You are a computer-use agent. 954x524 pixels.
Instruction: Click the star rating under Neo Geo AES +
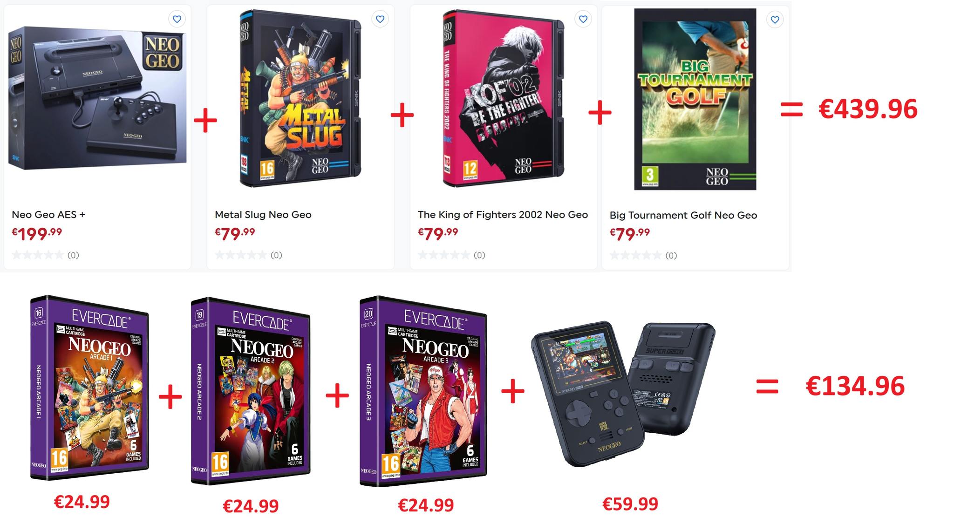[38, 255]
